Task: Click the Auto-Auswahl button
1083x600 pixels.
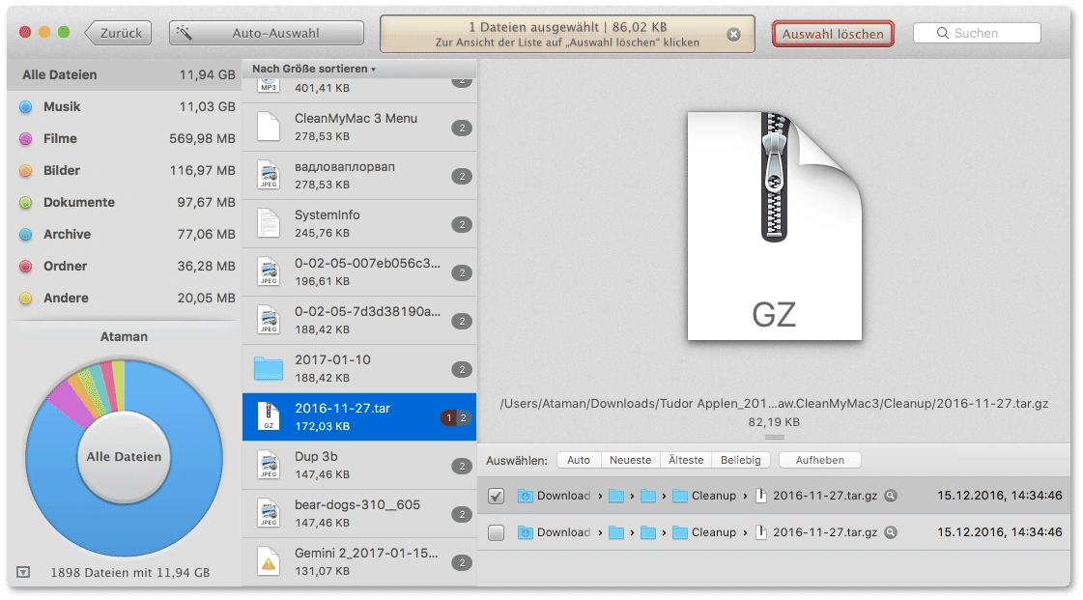Action: [x=267, y=33]
